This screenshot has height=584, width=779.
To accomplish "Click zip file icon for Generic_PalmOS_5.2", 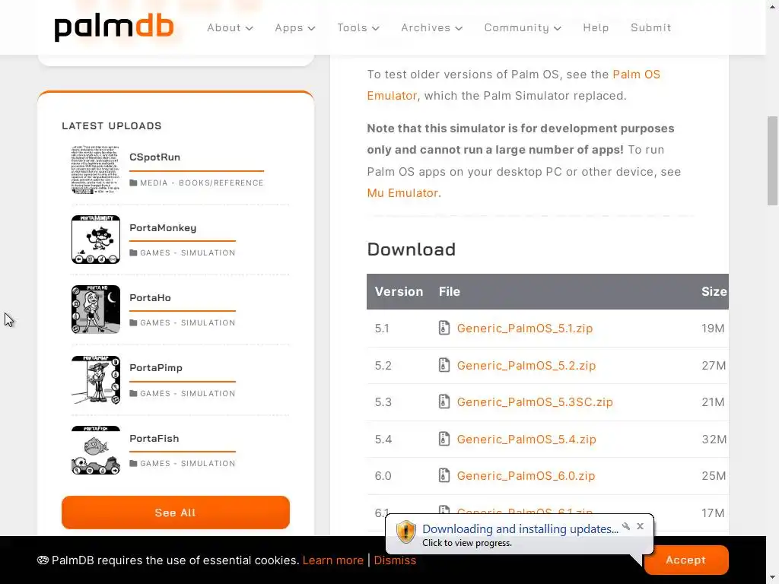I will [x=444, y=365].
